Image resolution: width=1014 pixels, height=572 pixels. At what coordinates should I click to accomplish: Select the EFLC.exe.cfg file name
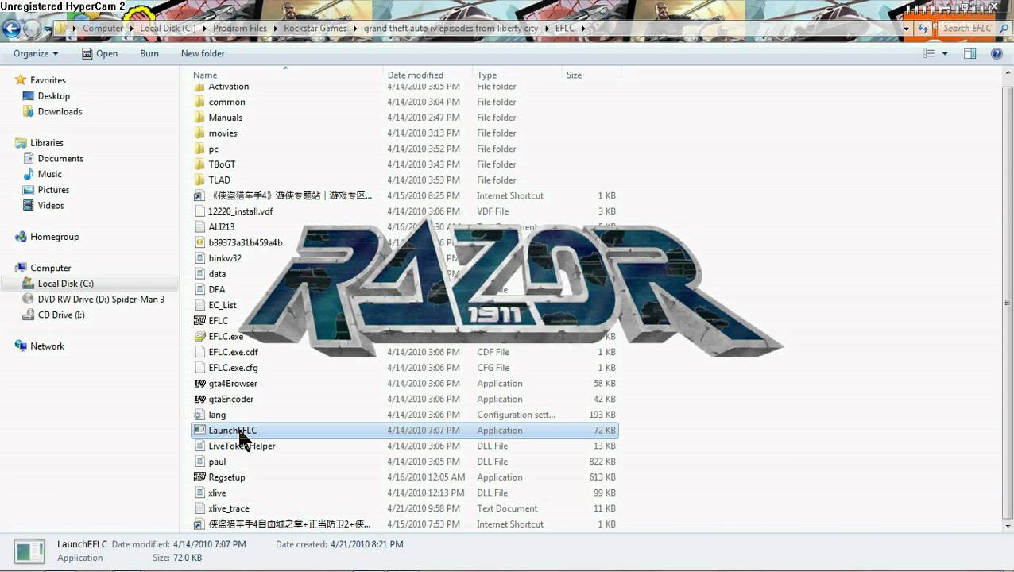click(x=233, y=368)
